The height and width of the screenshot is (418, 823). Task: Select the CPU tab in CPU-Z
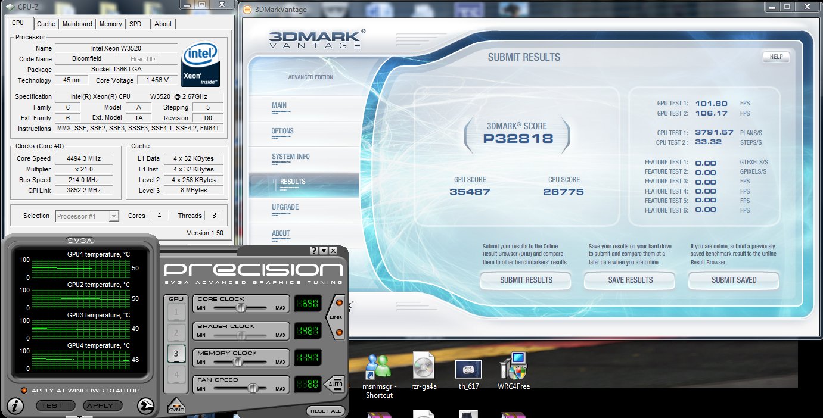(18, 23)
